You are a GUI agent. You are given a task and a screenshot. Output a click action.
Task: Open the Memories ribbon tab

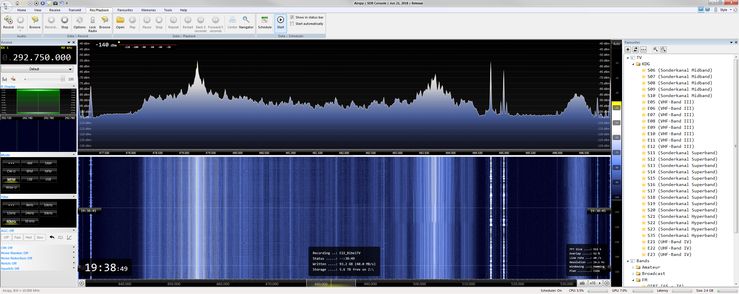click(x=149, y=10)
